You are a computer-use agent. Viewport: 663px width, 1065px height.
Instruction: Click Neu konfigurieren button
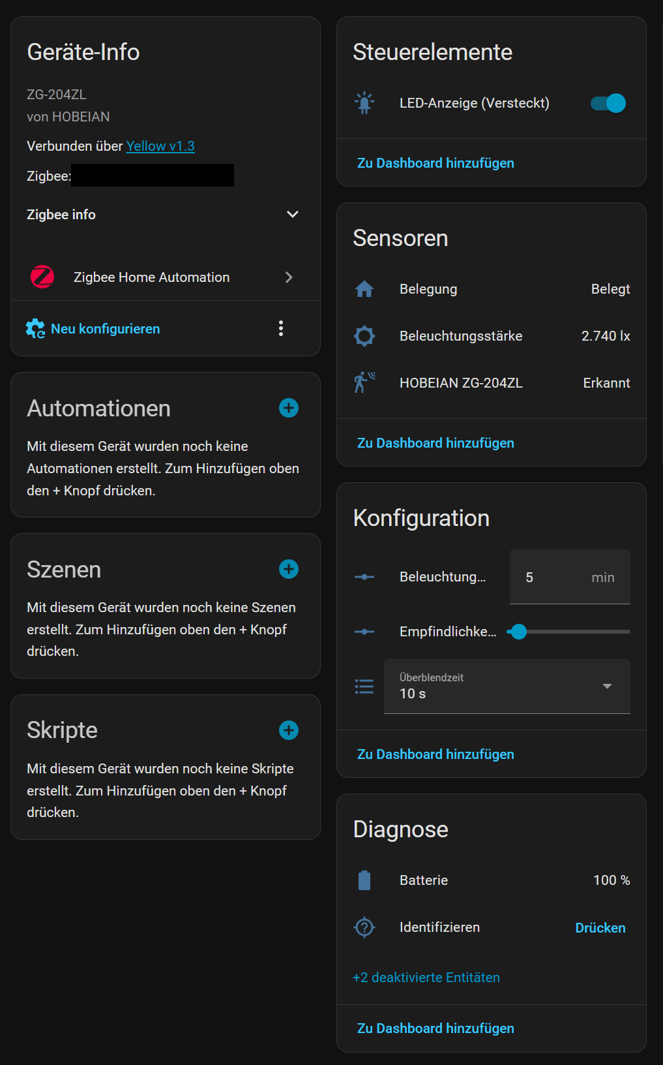click(105, 329)
